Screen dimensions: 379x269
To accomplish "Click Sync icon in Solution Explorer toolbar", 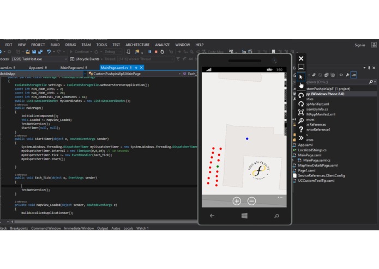I will click(x=314, y=75).
